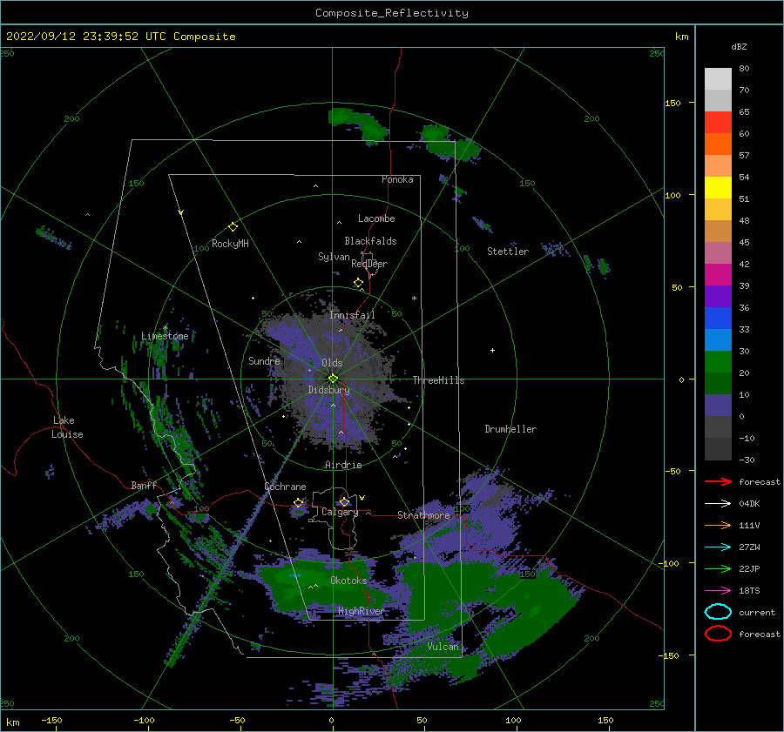Viewport: 784px width, 732px height.
Task: Click the yellow diamond marker under Cochrane
Action: pyautogui.click(x=299, y=503)
